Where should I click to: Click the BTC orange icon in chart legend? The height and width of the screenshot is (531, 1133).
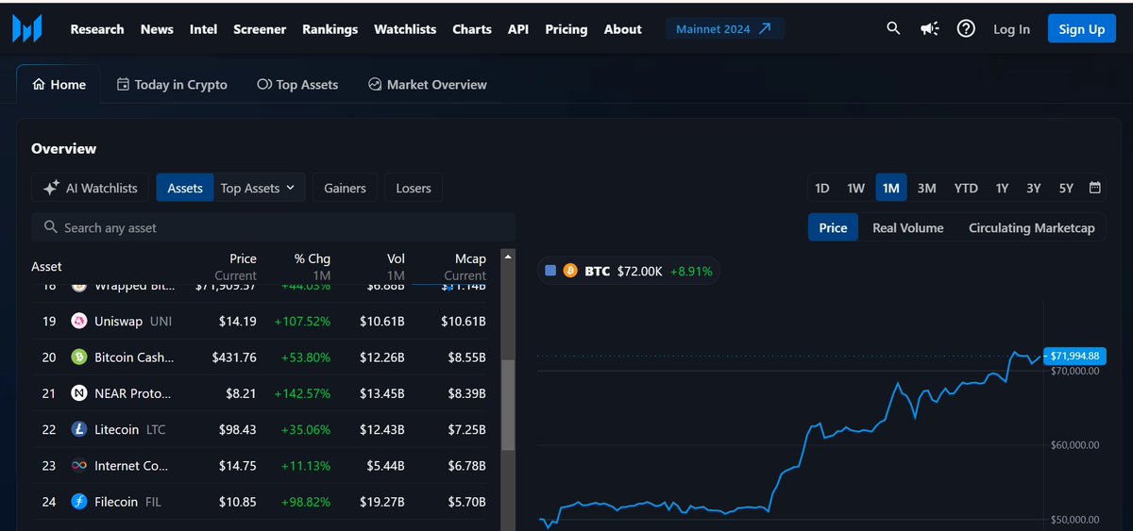(570, 271)
